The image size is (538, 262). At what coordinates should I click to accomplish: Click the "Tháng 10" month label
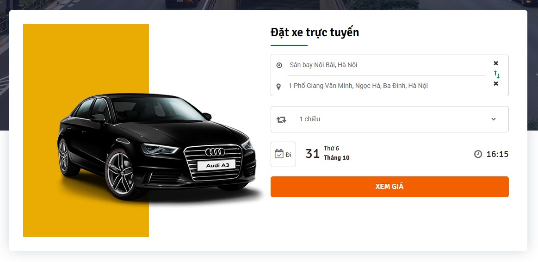[x=336, y=158]
